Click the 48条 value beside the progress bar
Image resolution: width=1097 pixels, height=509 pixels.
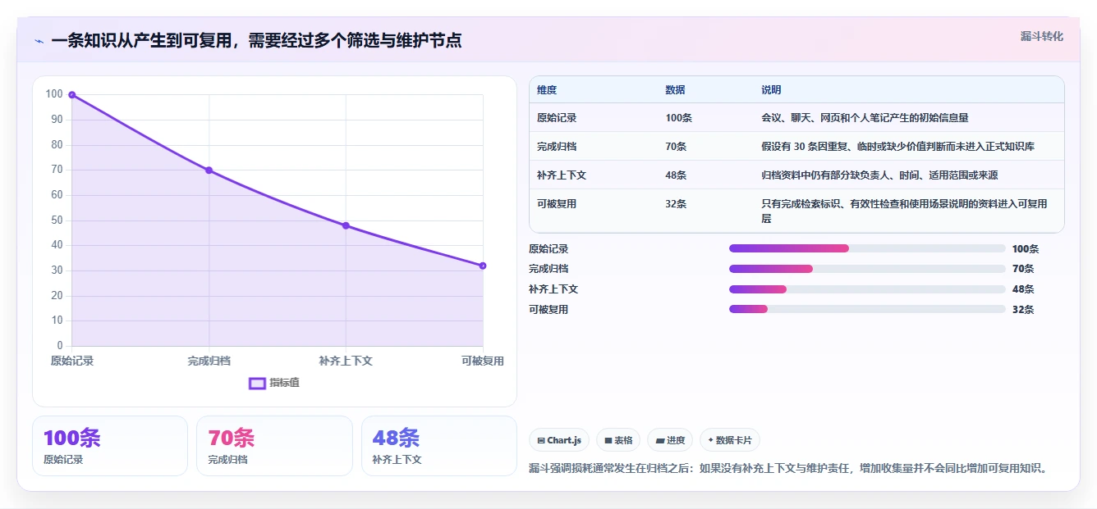[x=1023, y=289]
